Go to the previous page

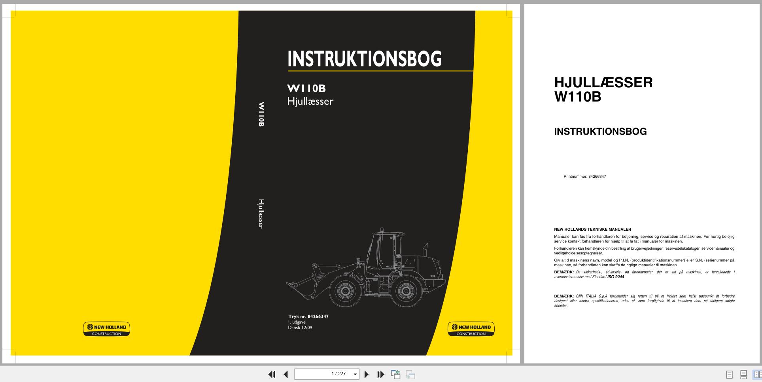point(286,374)
